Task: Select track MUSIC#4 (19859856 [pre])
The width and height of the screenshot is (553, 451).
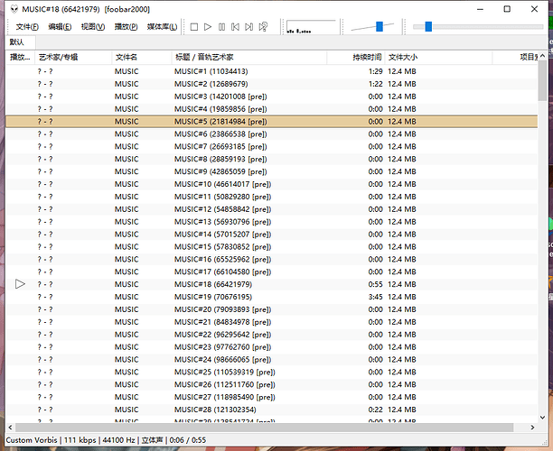Action: [x=272, y=109]
